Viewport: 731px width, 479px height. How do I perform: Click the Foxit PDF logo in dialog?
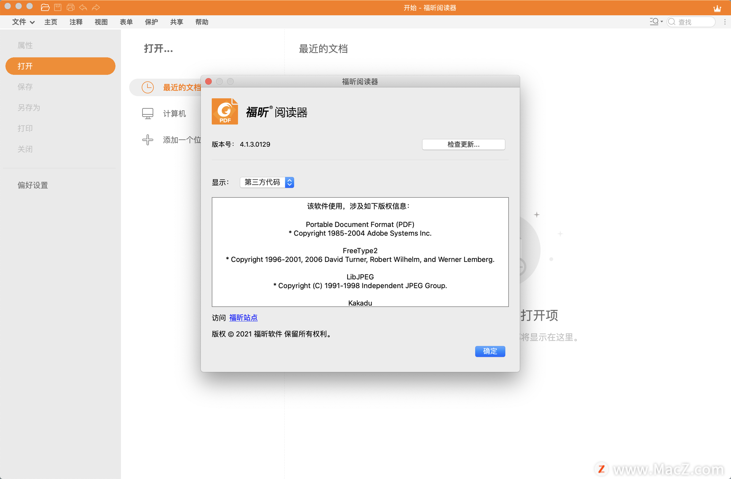225,111
